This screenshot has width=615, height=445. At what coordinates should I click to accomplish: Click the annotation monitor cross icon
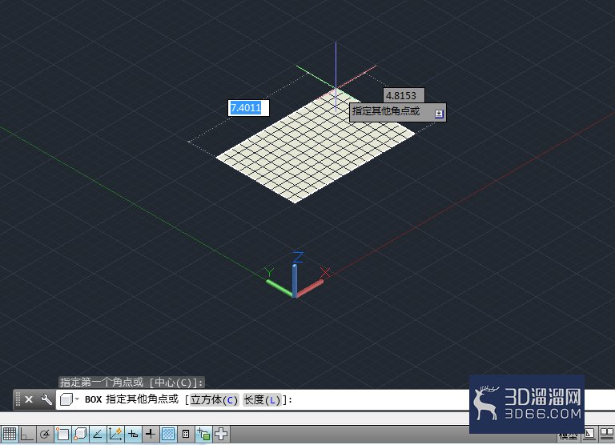click(221, 434)
